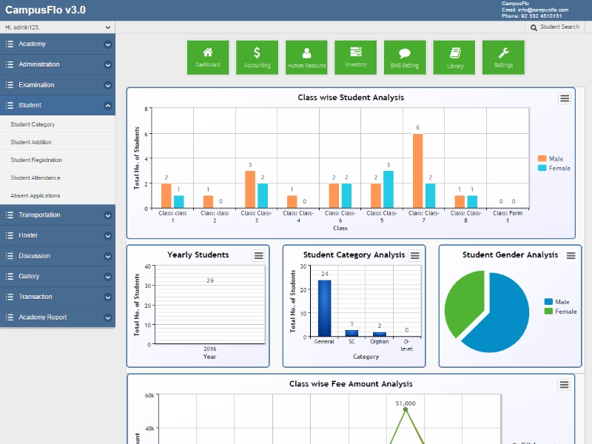Toggle Male series in class chart legend
This screenshot has width=592, height=444.
pos(551,158)
